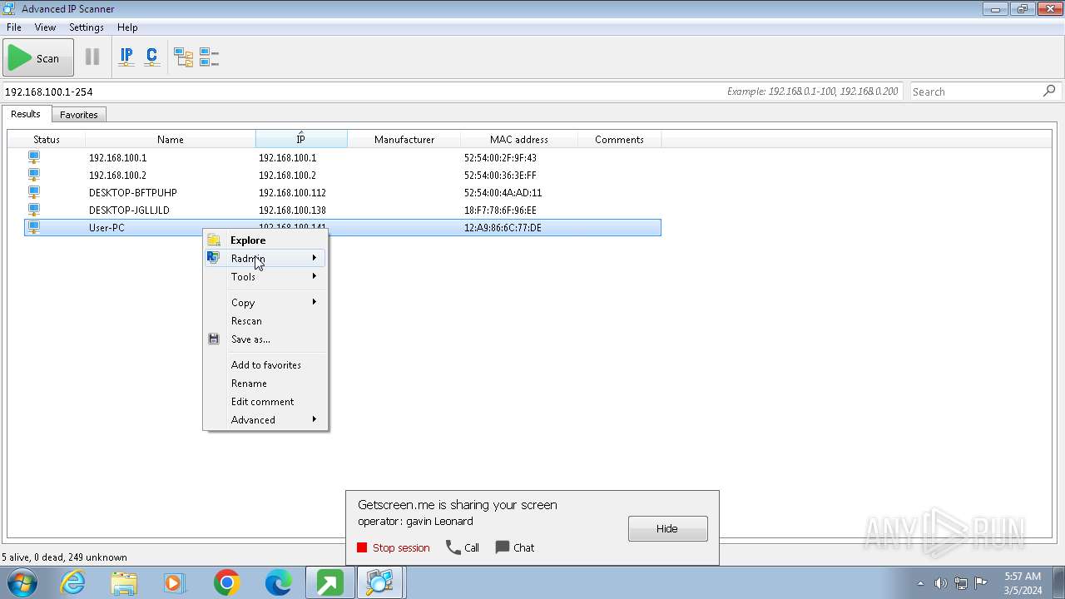Click the volume speaker tray icon
Image resolution: width=1065 pixels, height=599 pixels.
pyautogui.click(x=940, y=583)
